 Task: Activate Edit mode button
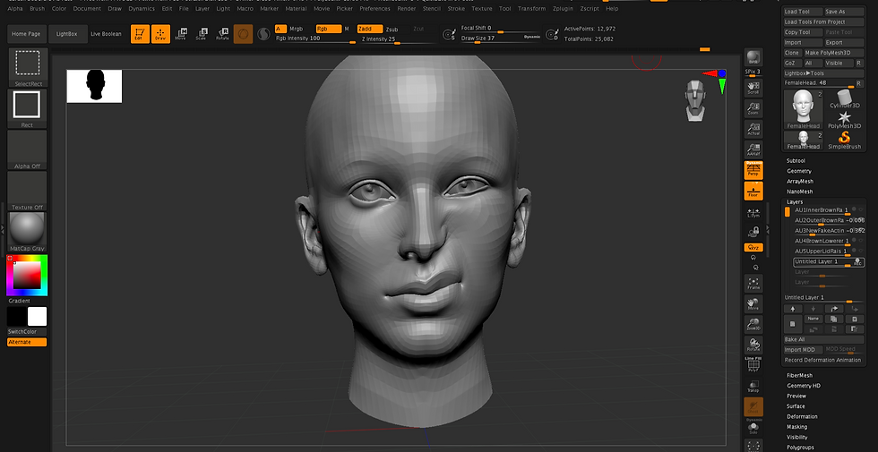(140, 34)
